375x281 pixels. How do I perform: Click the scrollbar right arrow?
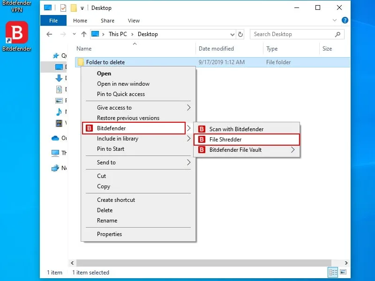click(346, 263)
